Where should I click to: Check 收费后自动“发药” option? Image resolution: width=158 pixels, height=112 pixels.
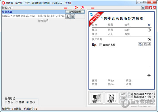pos(129,94)
